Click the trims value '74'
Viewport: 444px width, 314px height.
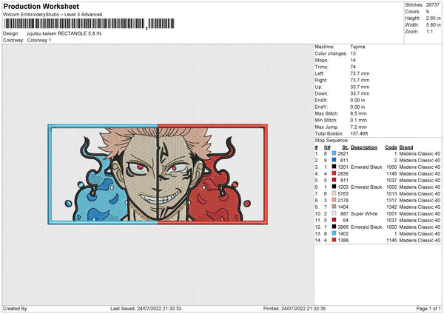tap(353, 67)
